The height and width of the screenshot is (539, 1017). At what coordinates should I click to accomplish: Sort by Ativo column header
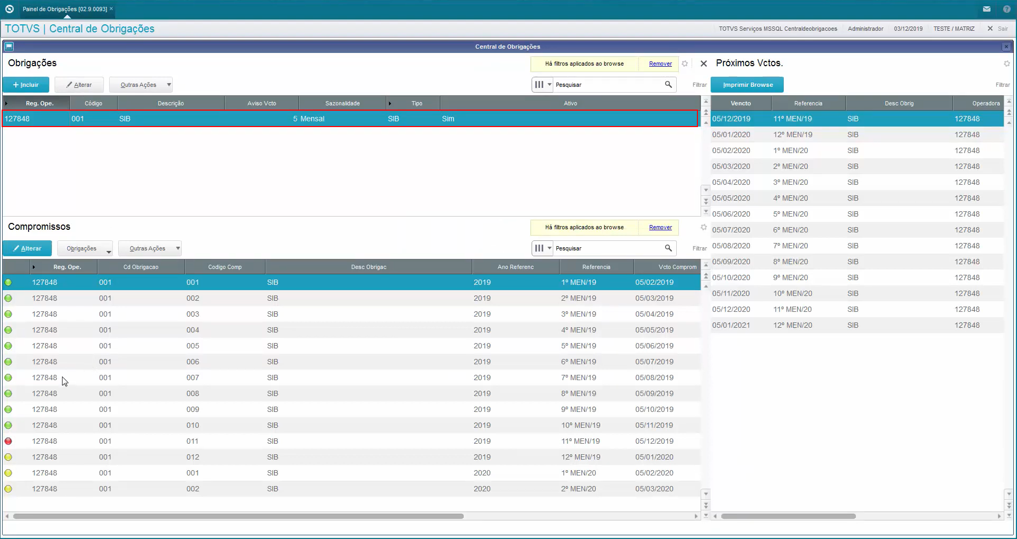click(570, 103)
